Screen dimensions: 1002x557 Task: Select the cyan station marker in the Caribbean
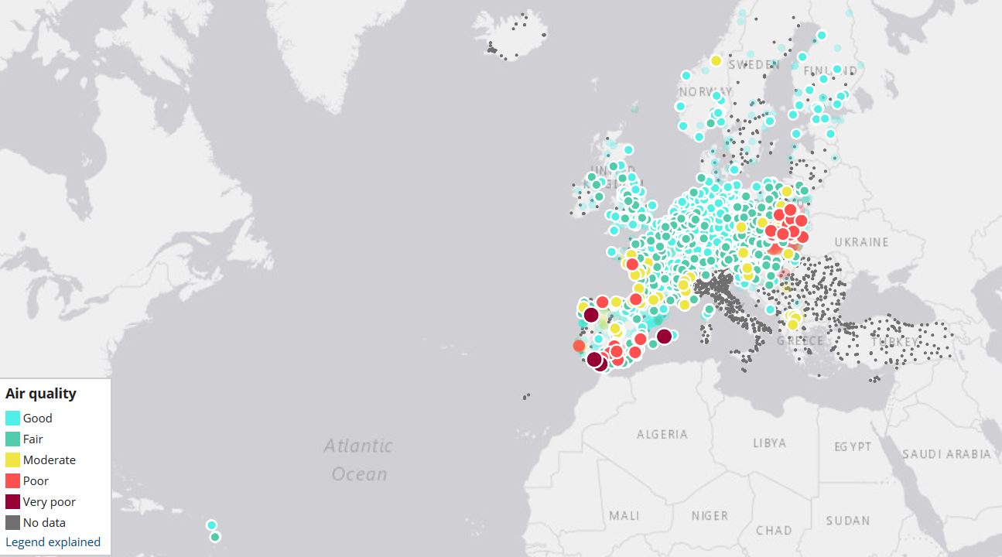tap(211, 525)
